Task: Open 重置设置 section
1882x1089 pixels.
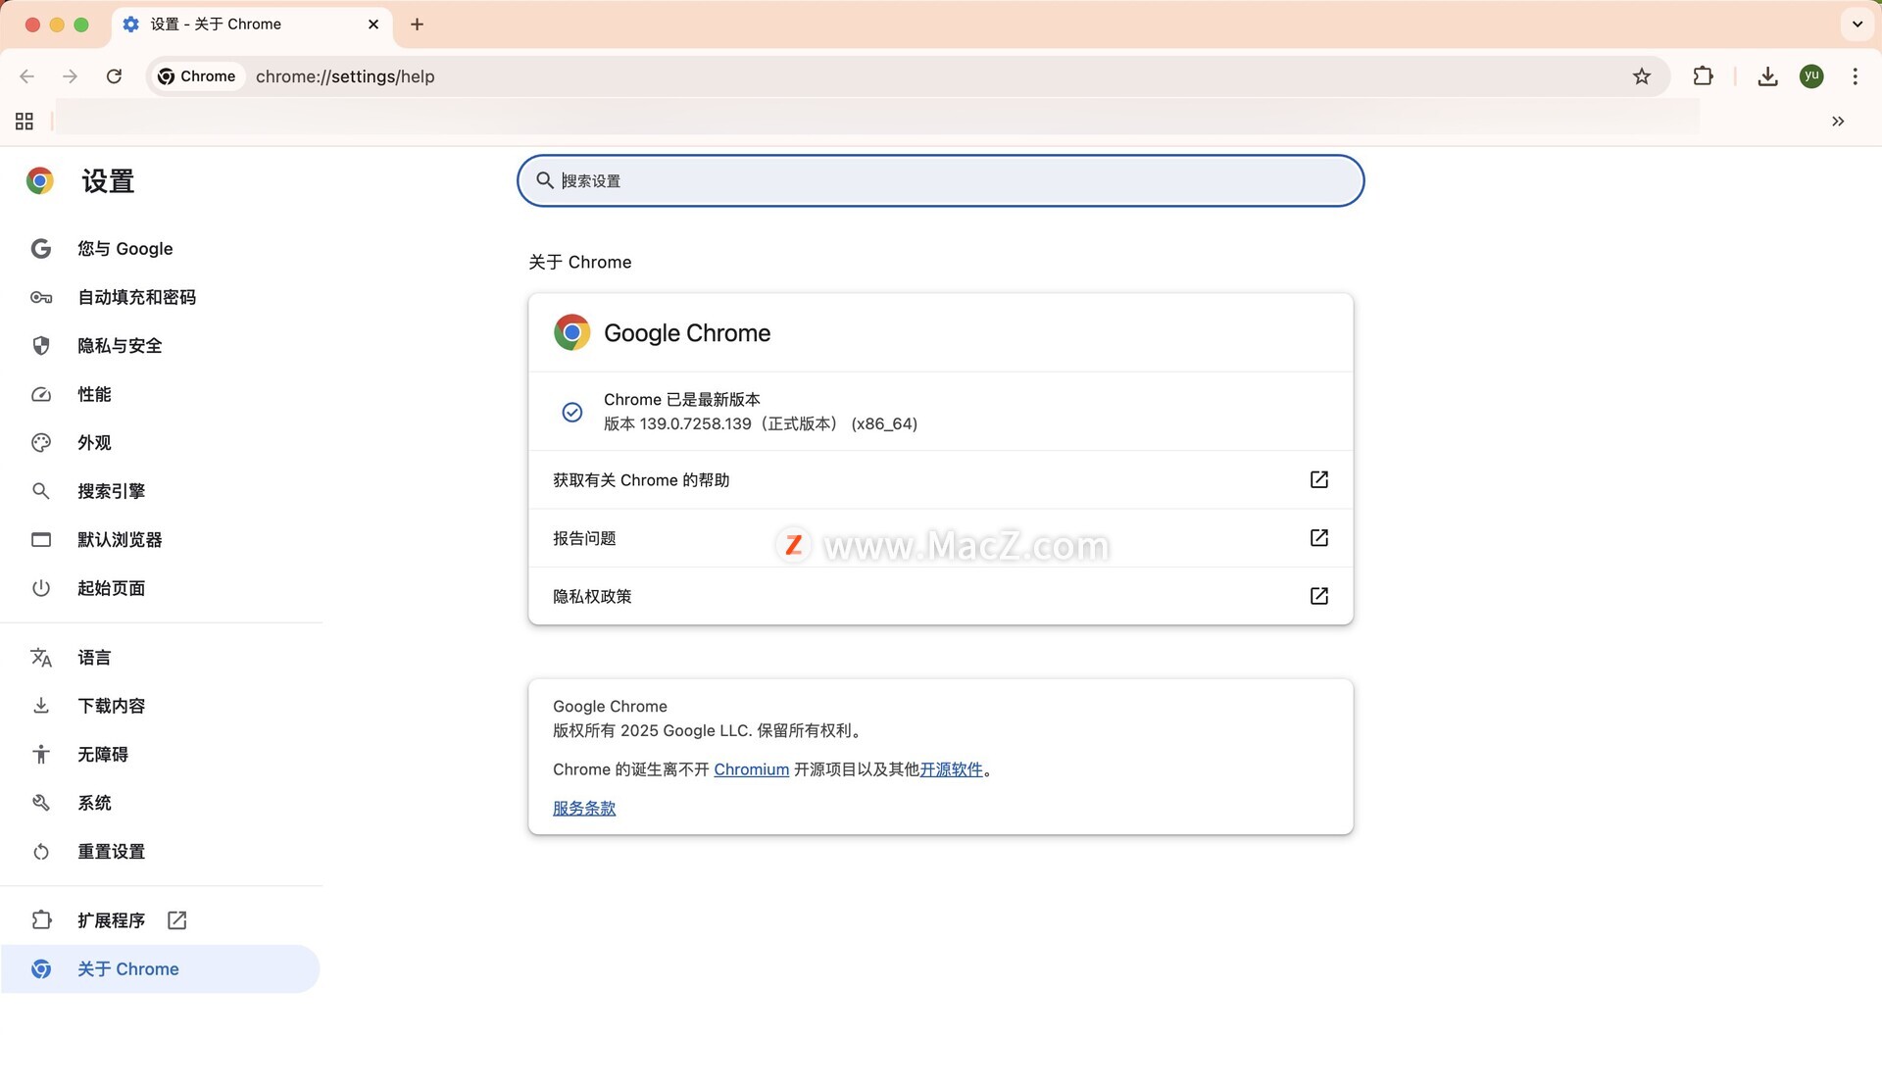Action: coord(161,852)
